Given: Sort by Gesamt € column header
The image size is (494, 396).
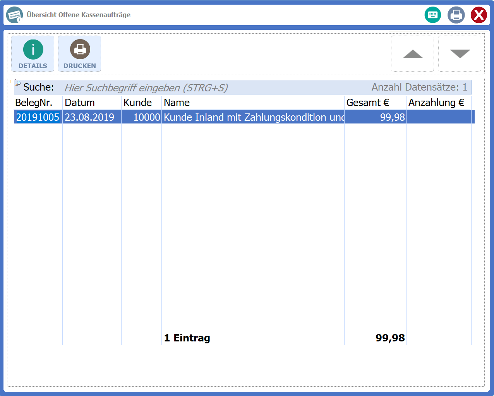Looking at the screenshot, I should click(x=367, y=103).
